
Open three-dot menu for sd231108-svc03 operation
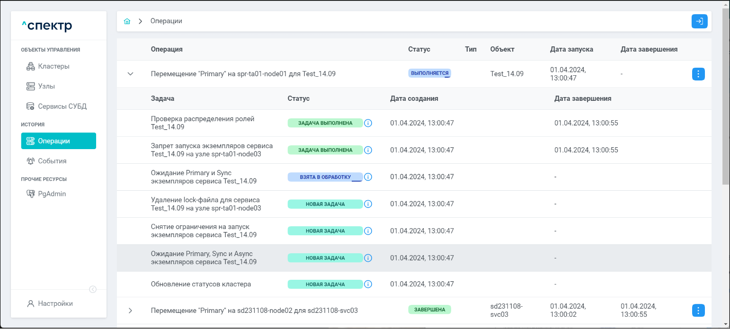(698, 310)
